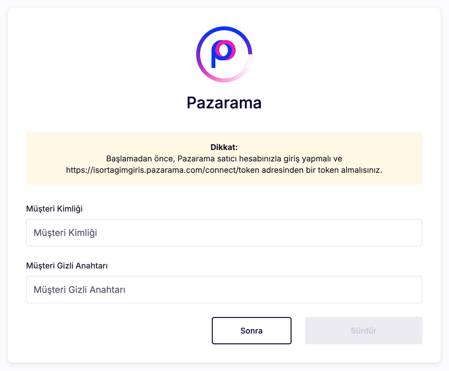Focus the Müşteri Gizli Anahtarı input field
Viewport: 449px width, 371px height.
[224, 290]
